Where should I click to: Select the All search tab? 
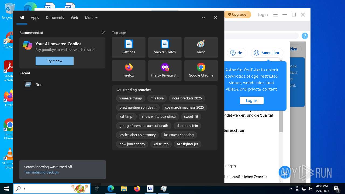pyautogui.click(x=22, y=18)
